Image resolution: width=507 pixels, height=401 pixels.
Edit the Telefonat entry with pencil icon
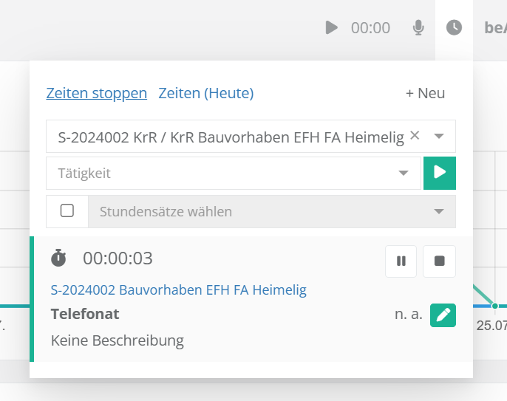[443, 315]
